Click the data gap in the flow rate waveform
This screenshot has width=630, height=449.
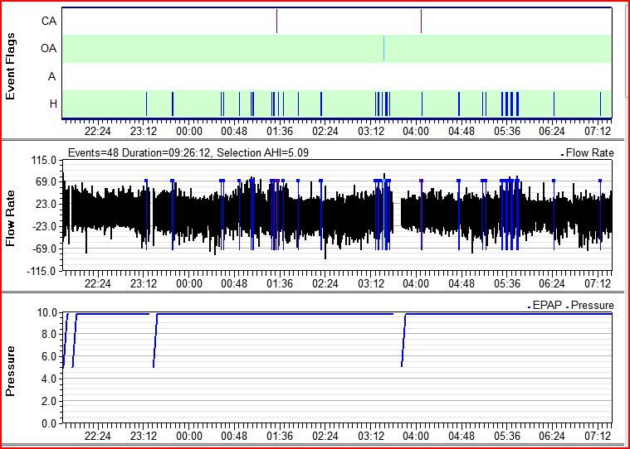point(397,213)
